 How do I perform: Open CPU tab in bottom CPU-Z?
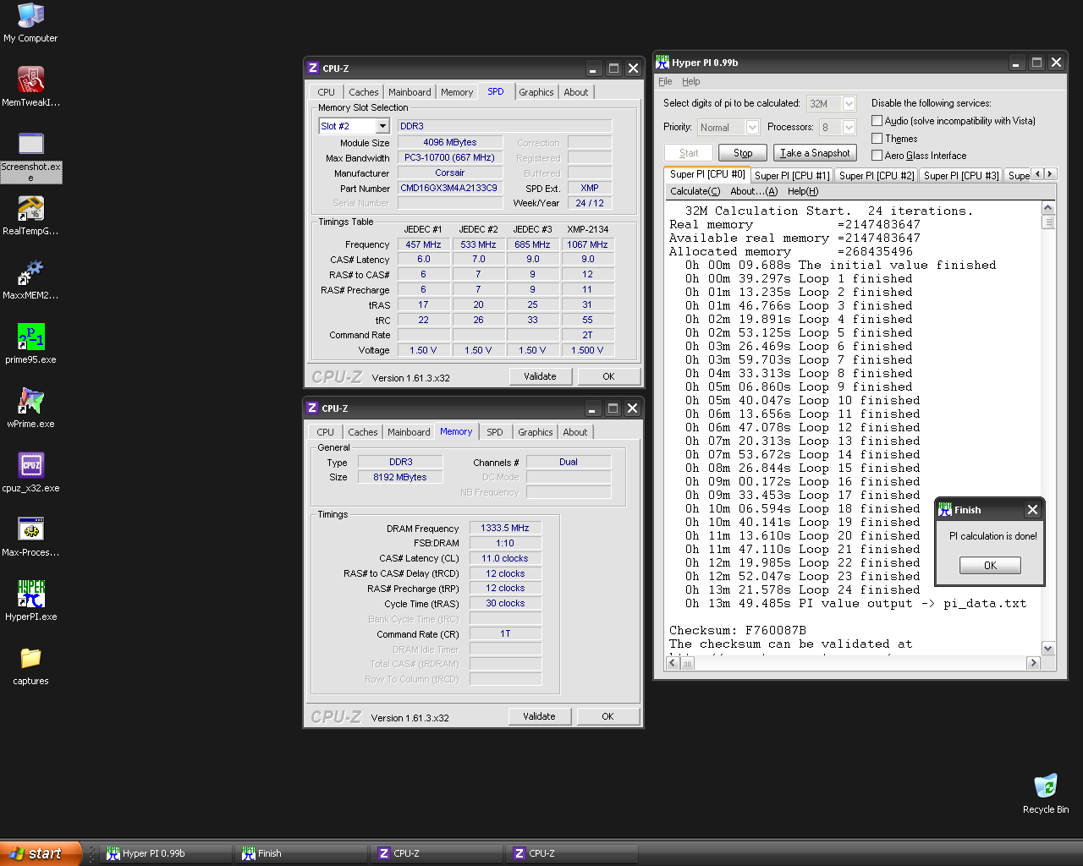click(x=326, y=432)
